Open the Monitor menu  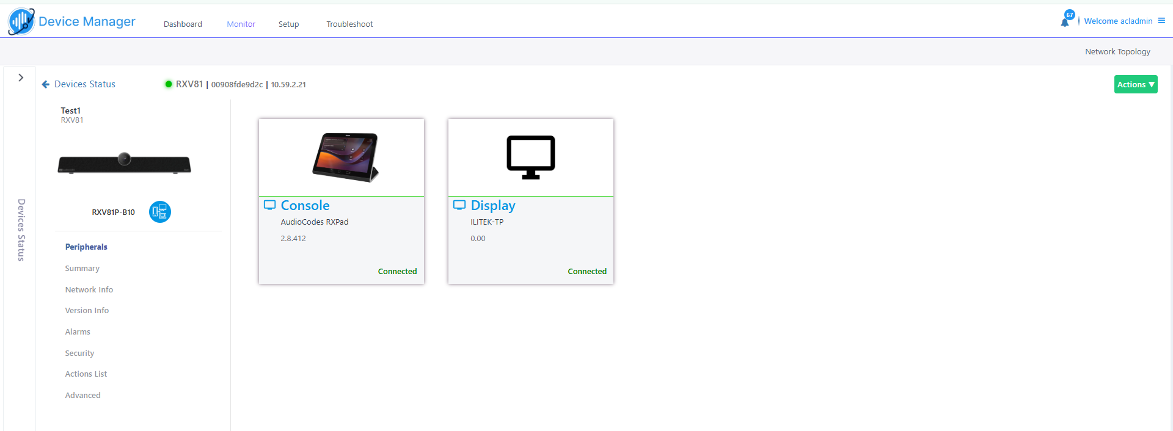click(x=241, y=24)
